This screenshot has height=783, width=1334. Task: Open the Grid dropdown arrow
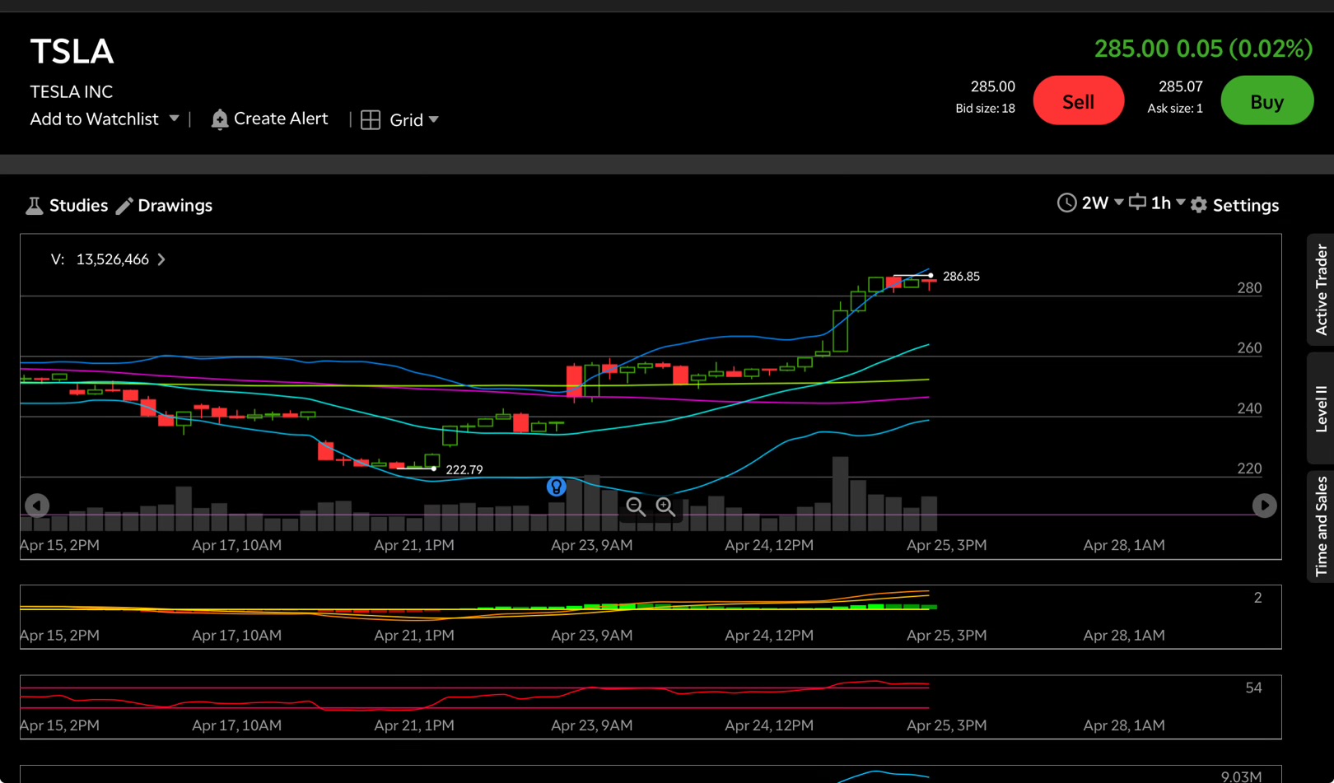[x=434, y=120]
